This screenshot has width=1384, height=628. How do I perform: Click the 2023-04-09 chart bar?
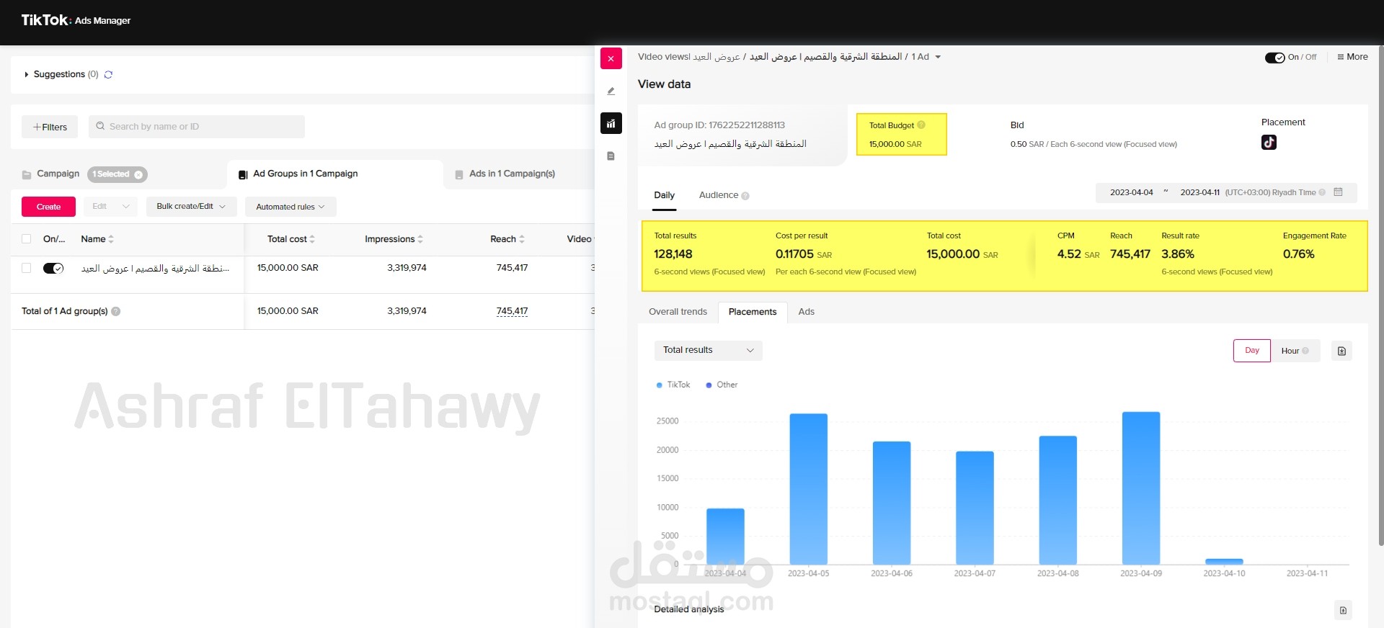[1141, 488]
